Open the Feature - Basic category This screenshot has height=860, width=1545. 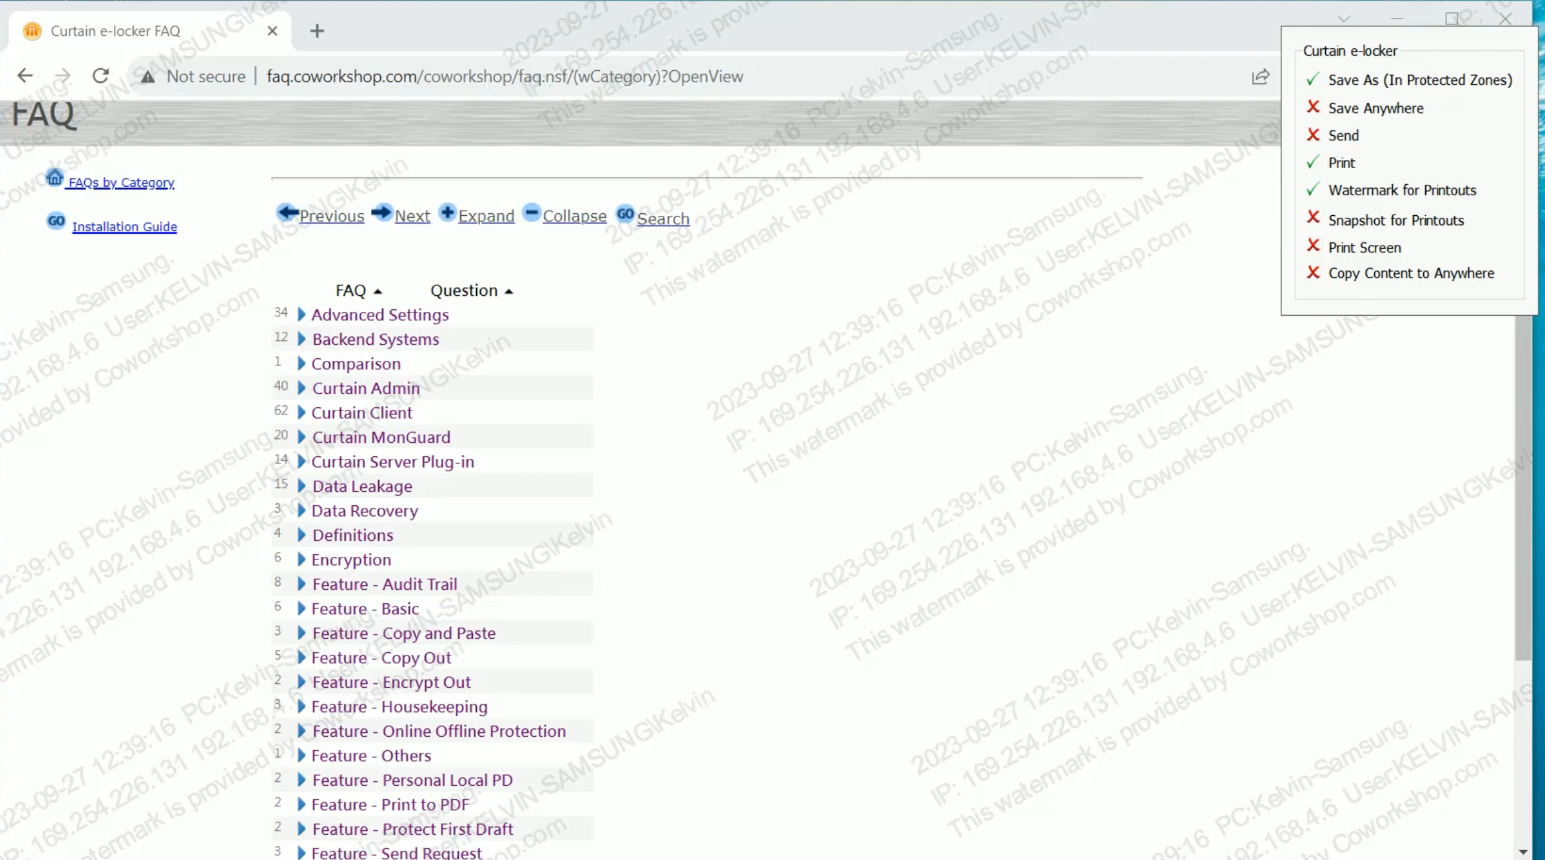365,608
